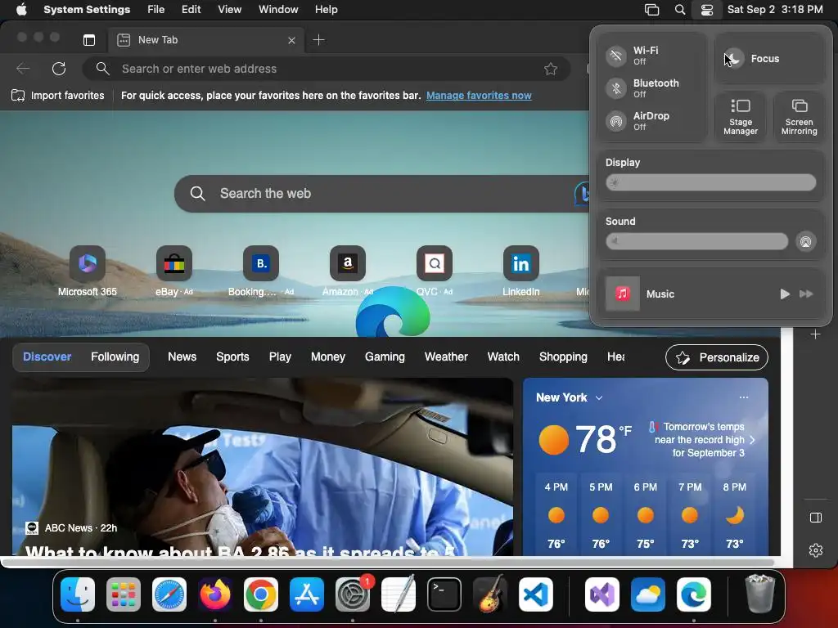Add page to favorites star icon
838x628 pixels.
click(551, 69)
